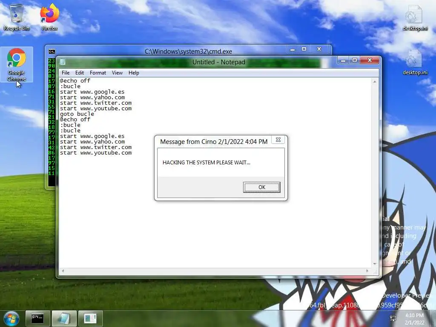Click Notepad horizontal scrollbar right arrow
The image size is (436, 327).
pyautogui.click(x=367, y=271)
